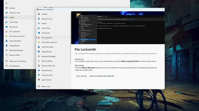
Task: Select PowerRename label in Welcome window
Action: pos(47,70)
